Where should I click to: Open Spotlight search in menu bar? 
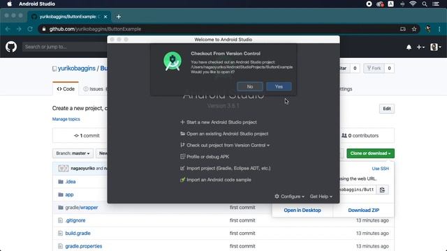point(425,3)
